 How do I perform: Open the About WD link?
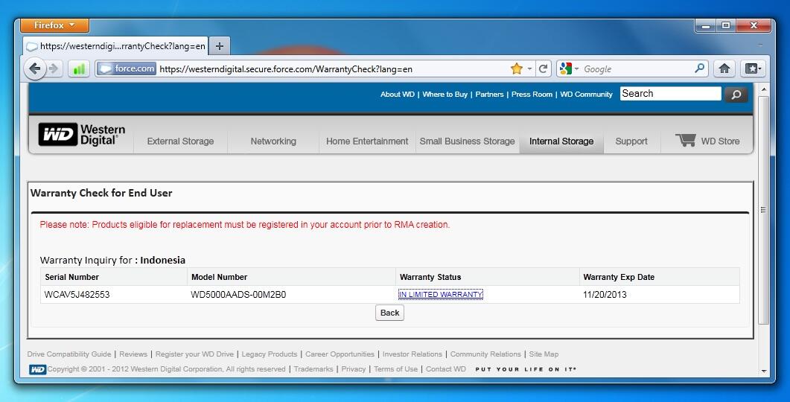pyautogui.click(x=397, y=95)
